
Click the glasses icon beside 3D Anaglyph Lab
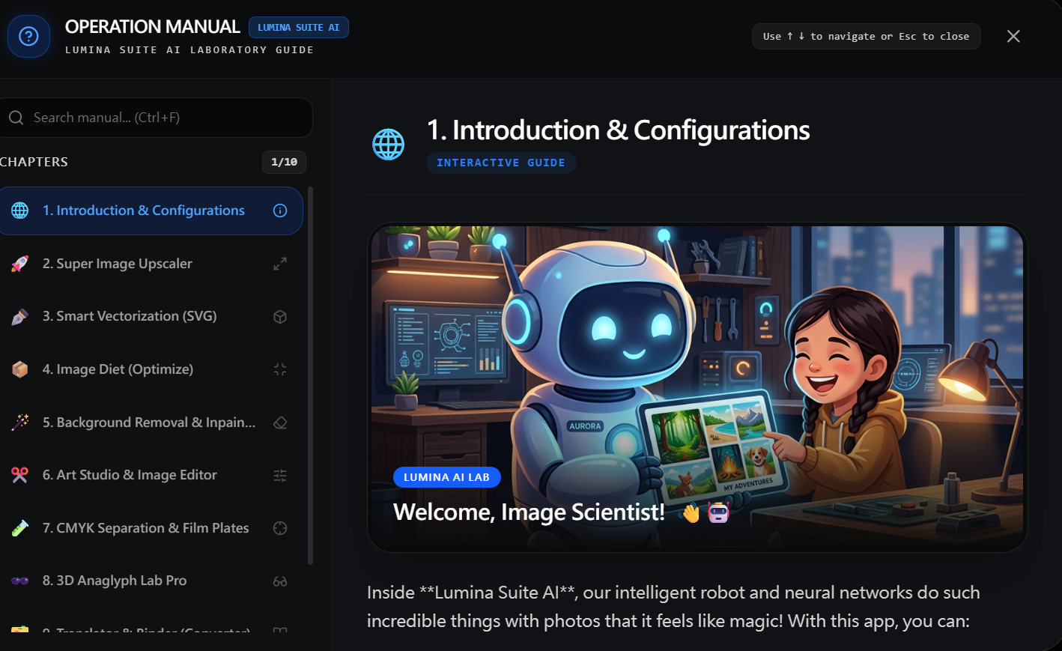point(280,581)
